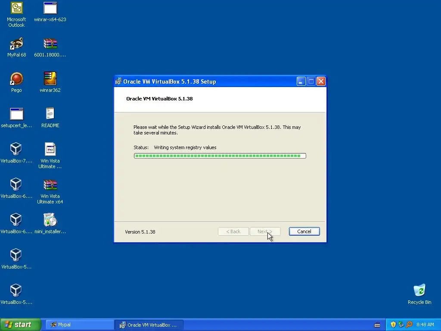Switch to the Mypal taskbar button
The width and height of the screenshot is (441, 331).
pyautogui.click(x=80, y=325)
